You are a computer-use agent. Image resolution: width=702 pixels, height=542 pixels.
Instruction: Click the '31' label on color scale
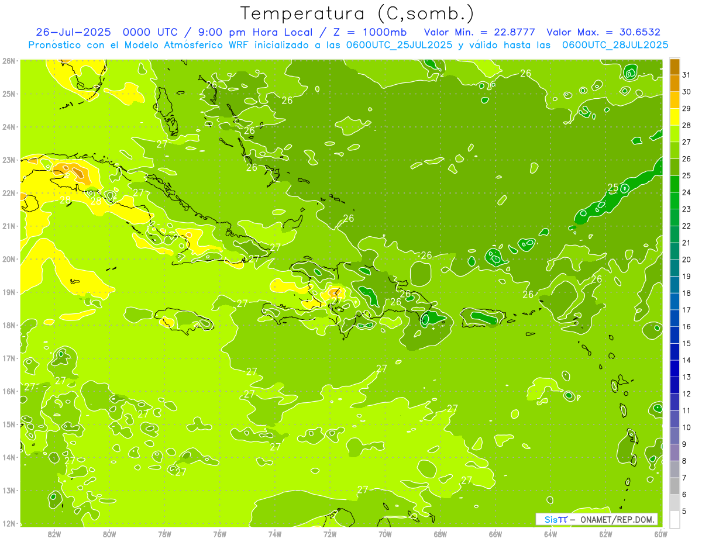coord(687,75)
